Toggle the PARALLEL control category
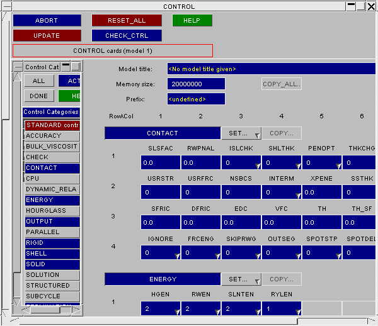The height and width of the screenshot is (326, 378). pos(52,232)
